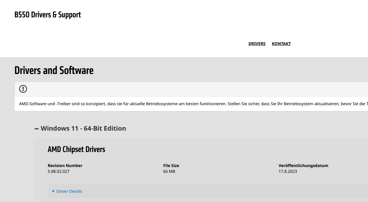Viewport: 368px width, 202px height.
Task: Click the Revision Number label
Action: tap(65, 166)
